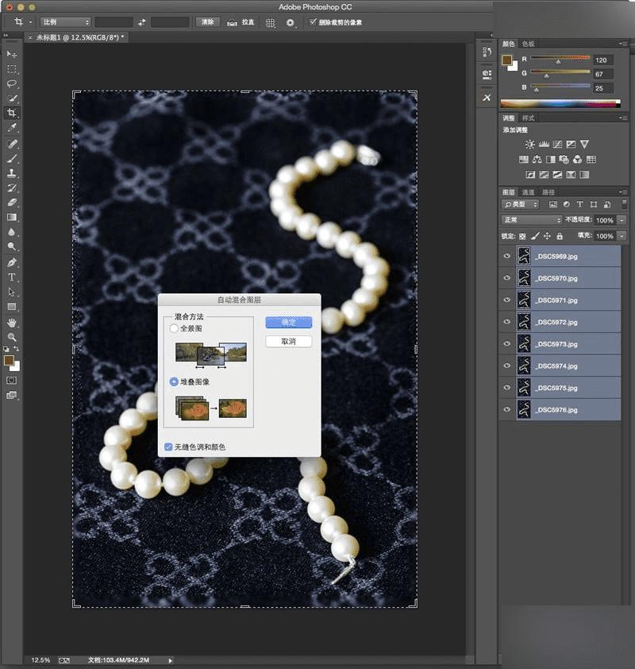This screenshot has width=635, height=669.
Task: Select the Gradient tool
Action: [12, 217]
